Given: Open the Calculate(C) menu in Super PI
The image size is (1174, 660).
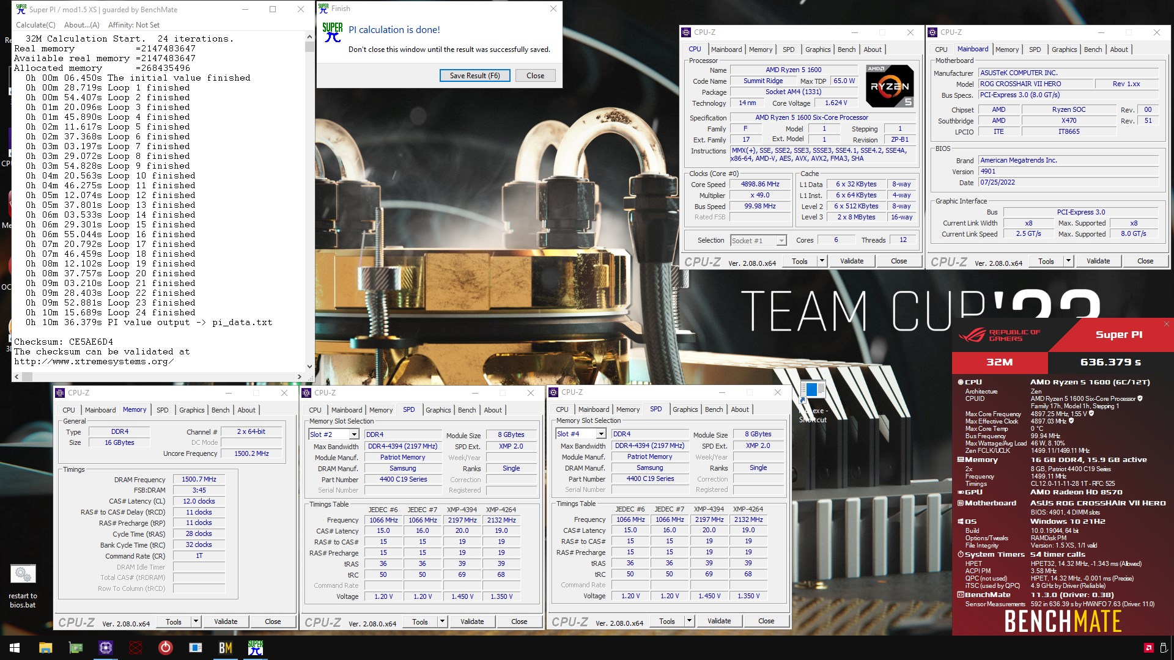Looking at the screenshot, I should point(35,25).
